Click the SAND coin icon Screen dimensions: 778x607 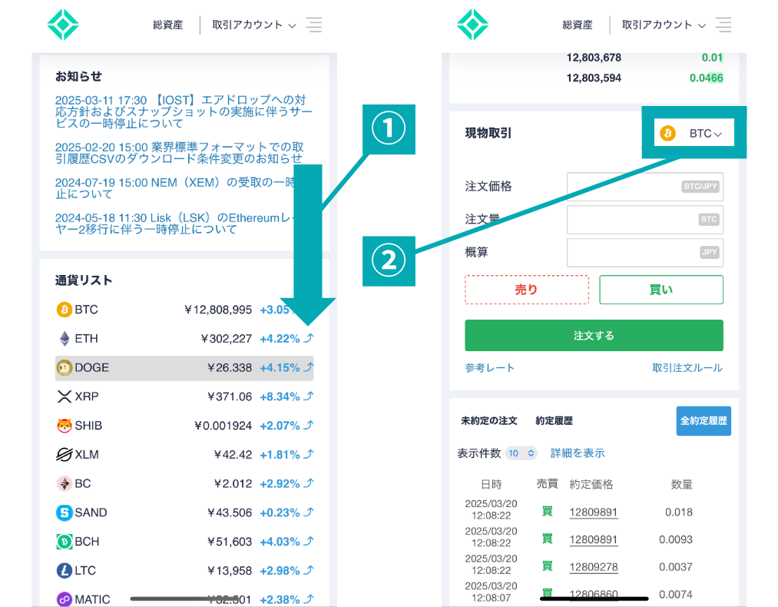[65, 512]
